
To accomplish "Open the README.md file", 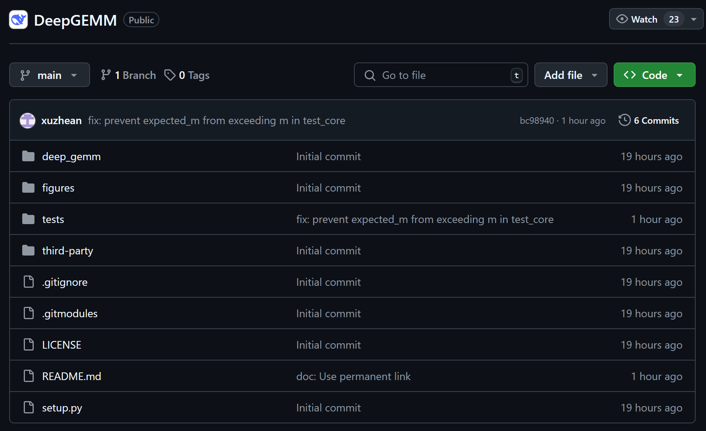I will click(72, 376).
